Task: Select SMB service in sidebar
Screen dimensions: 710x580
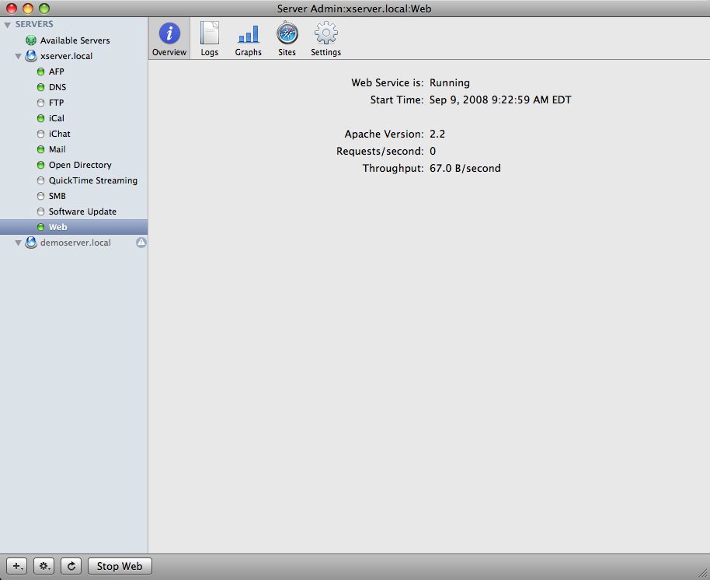Action: tap(57, 196)
